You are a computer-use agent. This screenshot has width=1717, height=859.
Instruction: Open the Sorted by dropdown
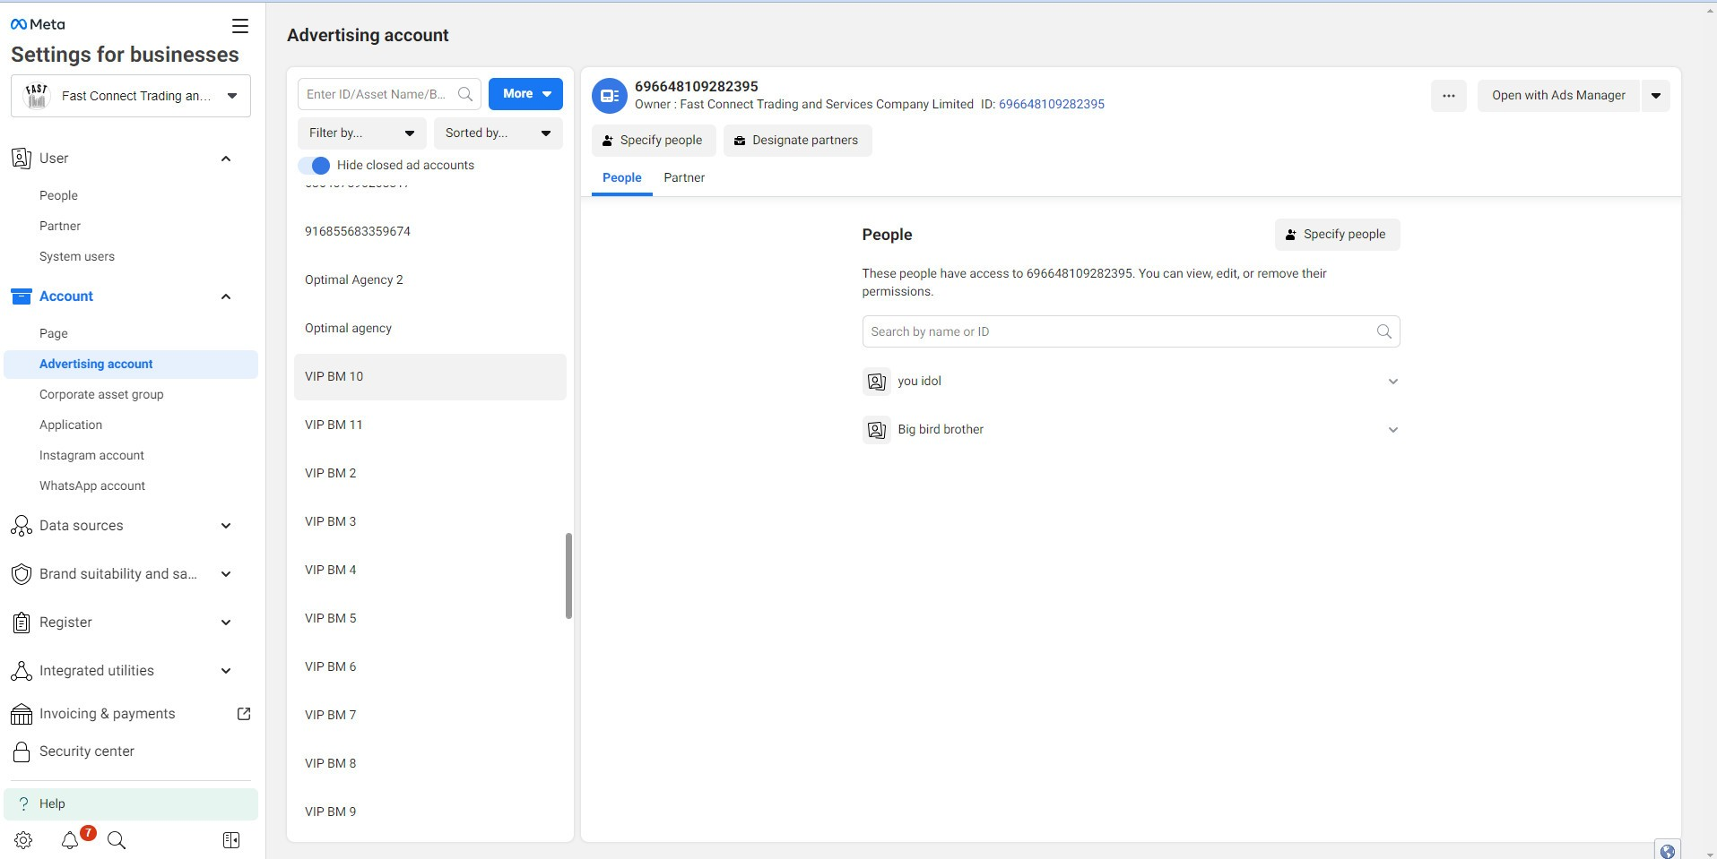click(x=499, y=133)
